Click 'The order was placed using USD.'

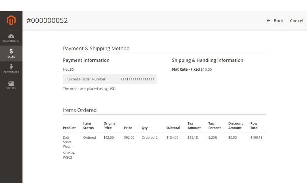(89, 89)
